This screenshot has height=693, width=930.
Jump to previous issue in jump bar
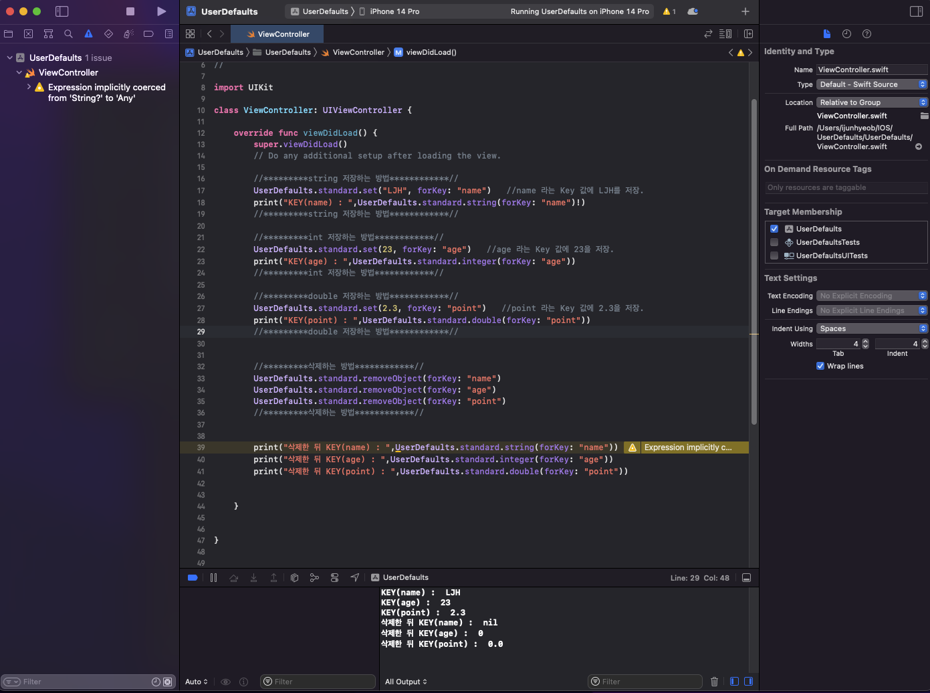[x=731, y=52]
